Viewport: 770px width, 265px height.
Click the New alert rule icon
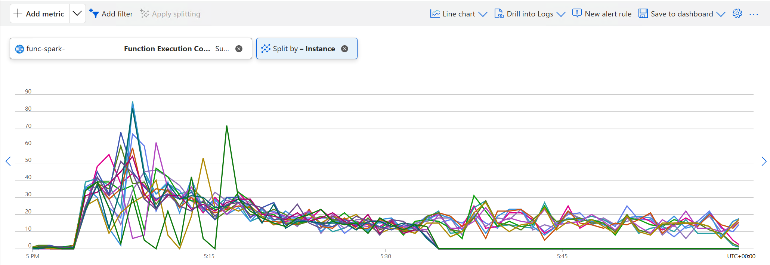click(577, 13)
